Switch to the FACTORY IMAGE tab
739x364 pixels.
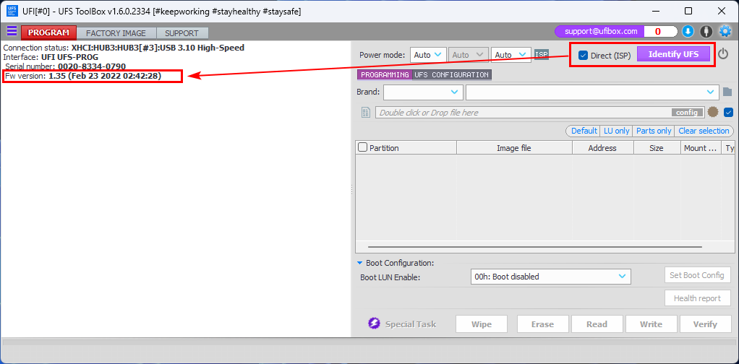pos(116,33)
